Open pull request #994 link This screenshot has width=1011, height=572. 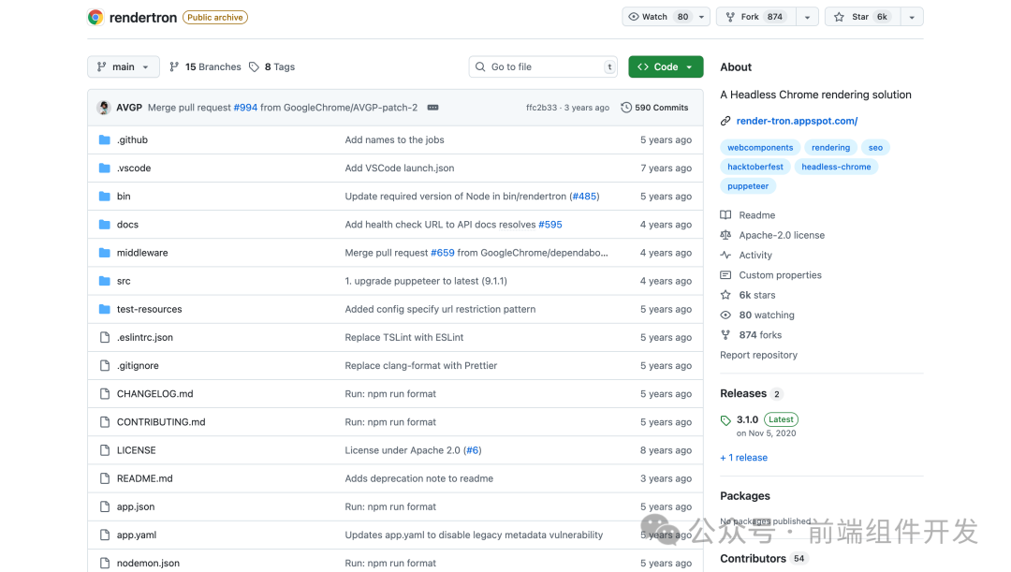[245, 108]
